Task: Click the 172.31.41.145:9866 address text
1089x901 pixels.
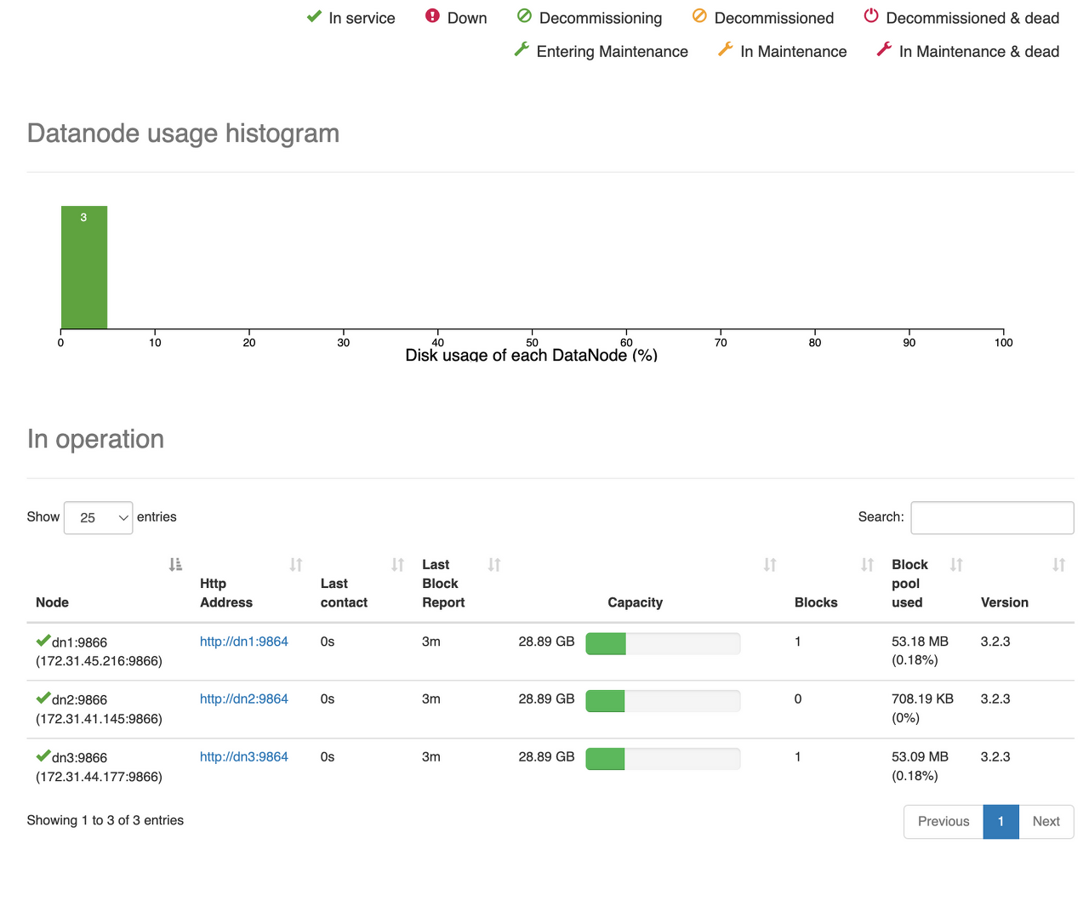Action: tap(99, 719)
